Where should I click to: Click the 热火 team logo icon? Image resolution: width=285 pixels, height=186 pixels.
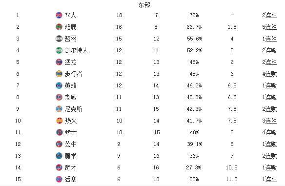pos(60,121)
